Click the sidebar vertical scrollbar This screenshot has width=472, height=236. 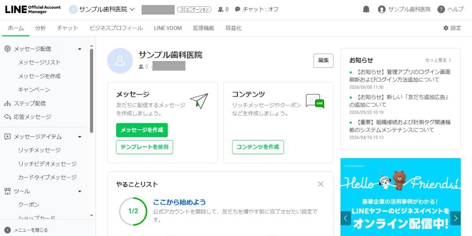pyautogui.click(x=92, y=90)
